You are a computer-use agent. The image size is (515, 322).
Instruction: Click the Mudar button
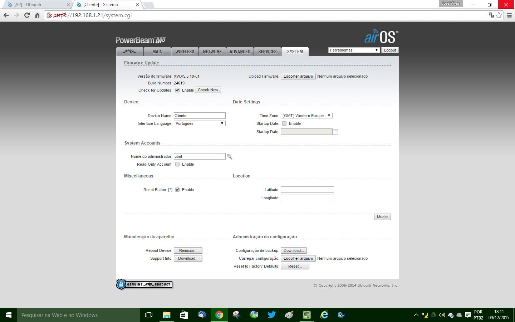(x=382, y=217)
